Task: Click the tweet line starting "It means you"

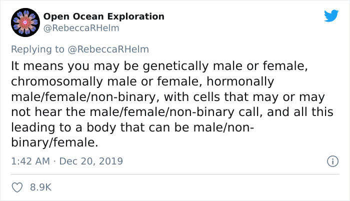Action: 159,66
